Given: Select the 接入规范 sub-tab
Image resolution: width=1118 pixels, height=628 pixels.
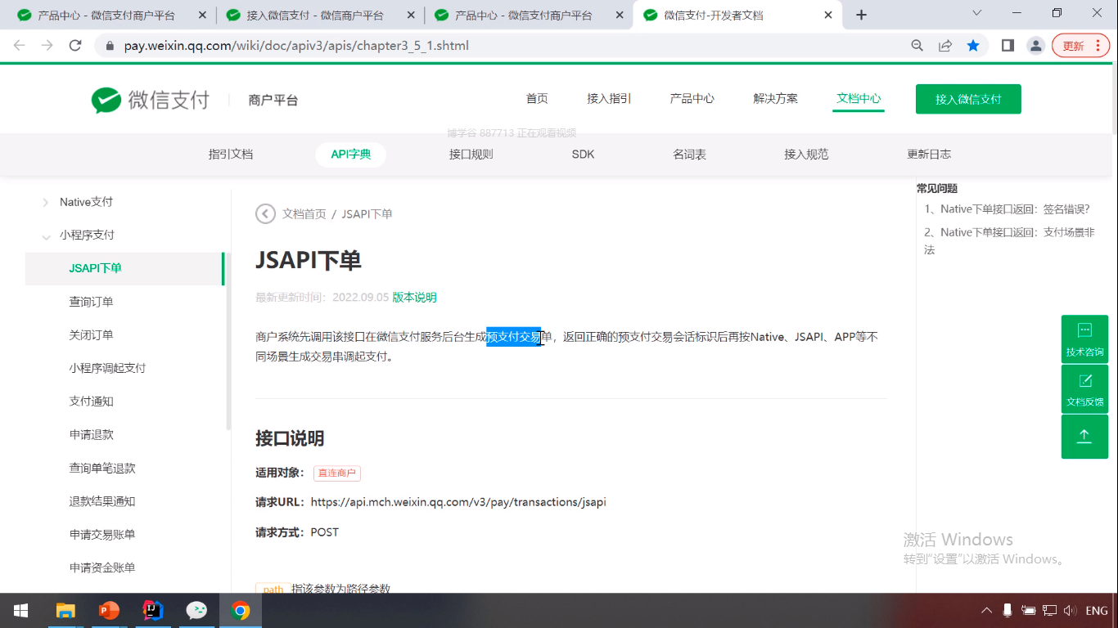Looking at the screenshot, I should point(806,155).
